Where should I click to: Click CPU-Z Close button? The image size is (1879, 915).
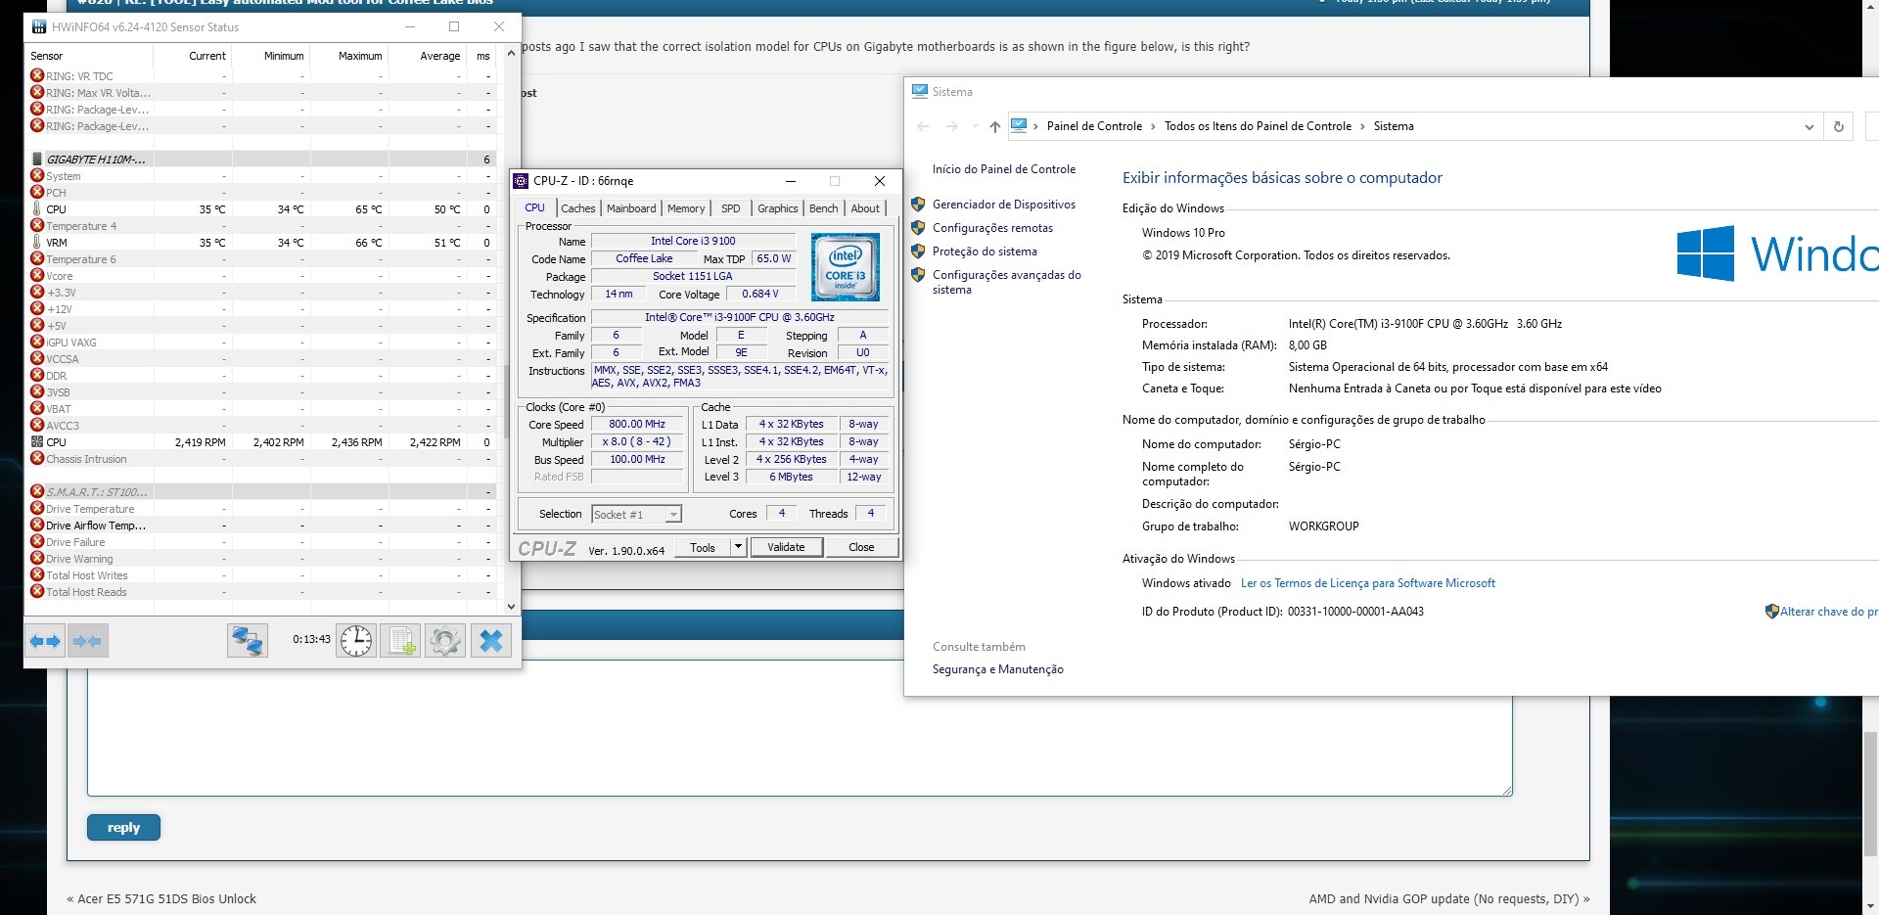coord(861,547)
